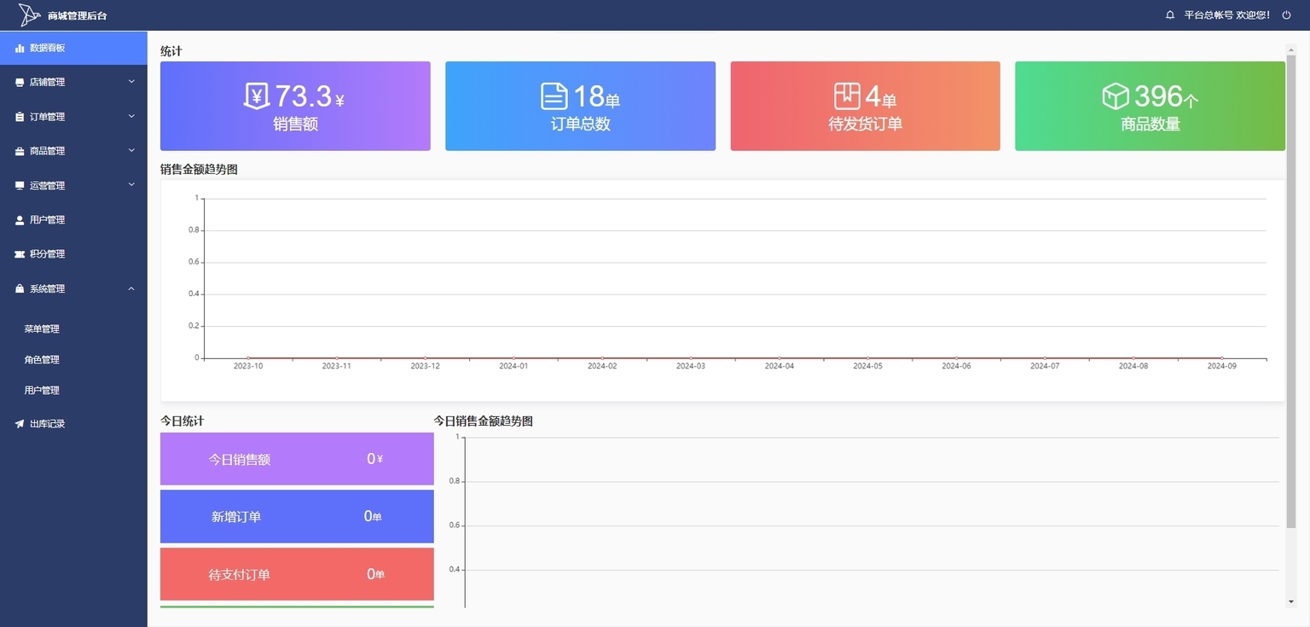Expand the 店铺管理 chevron

click(131, 82)
